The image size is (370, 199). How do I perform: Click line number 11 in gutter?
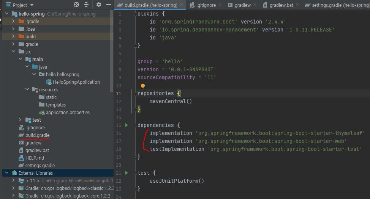[x=119, y=94]
